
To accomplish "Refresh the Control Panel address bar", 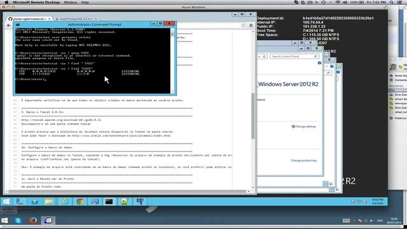I will 265,57.
